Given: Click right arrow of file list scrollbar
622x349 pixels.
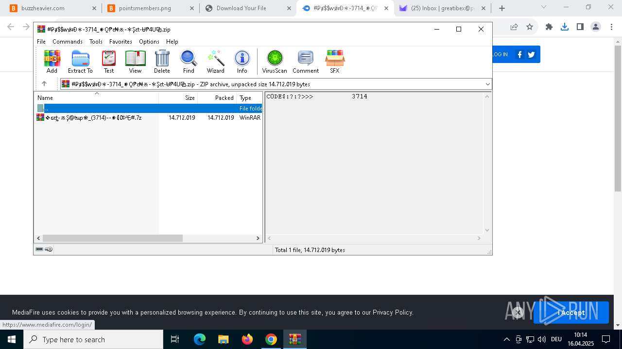Looking at the screenshot, I should coord(258,238).
